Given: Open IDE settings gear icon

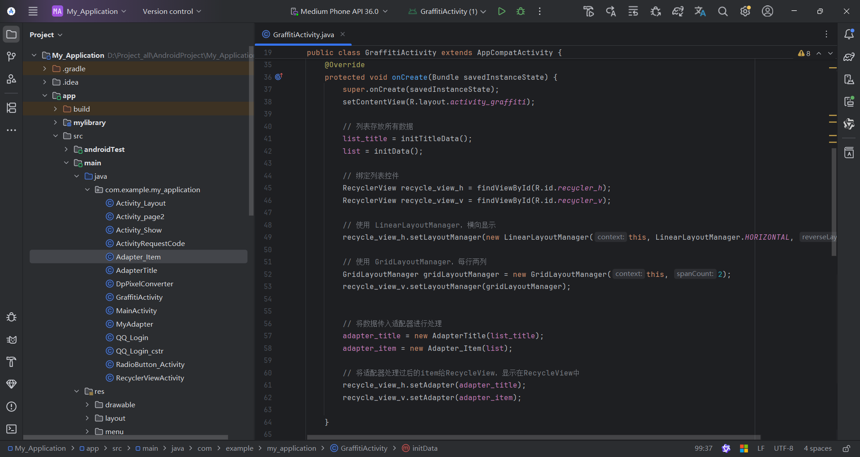Looking at the screenshot, I should (x=745, y=11).
